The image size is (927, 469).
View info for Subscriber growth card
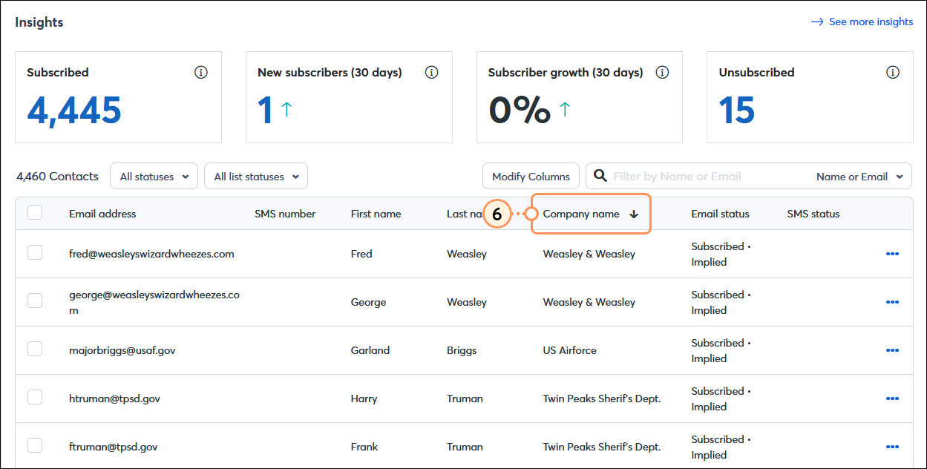(x=662, y=72)
